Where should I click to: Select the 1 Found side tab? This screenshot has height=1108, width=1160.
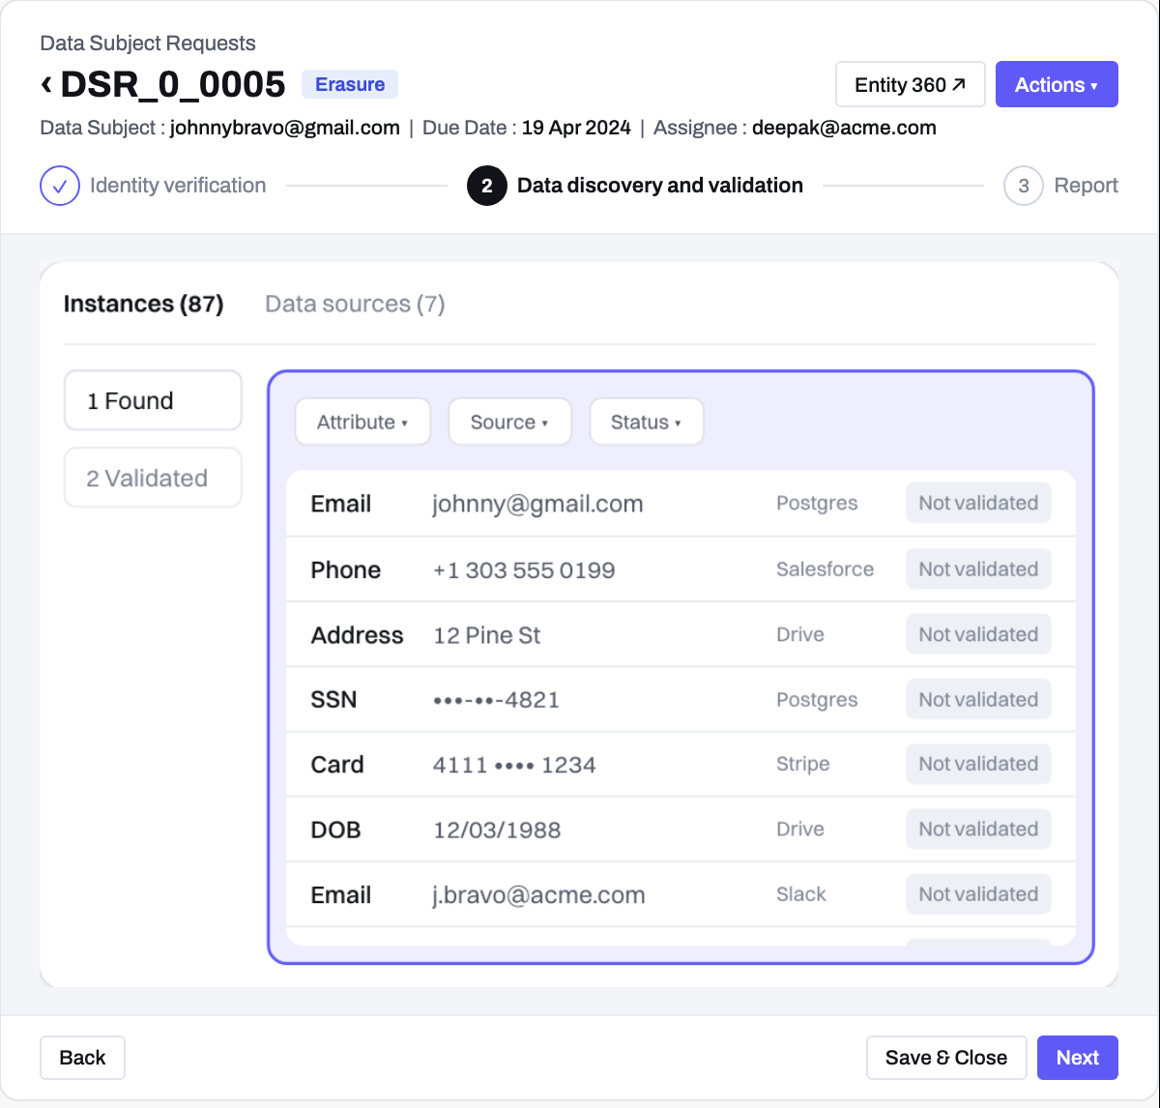pyautogui.click(x=153, y=400)
